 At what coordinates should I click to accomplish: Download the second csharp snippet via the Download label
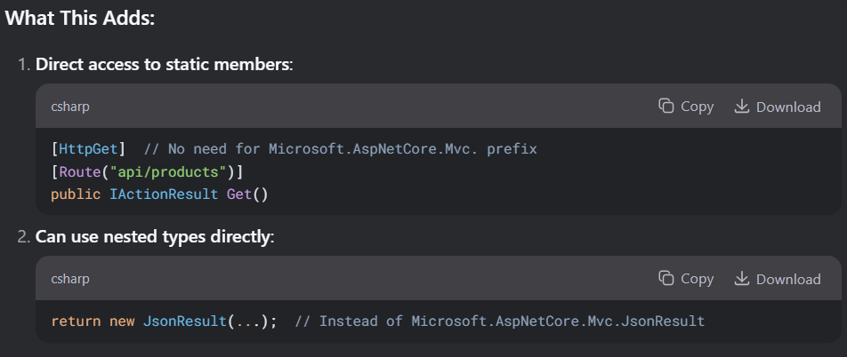tap(788, 279)
